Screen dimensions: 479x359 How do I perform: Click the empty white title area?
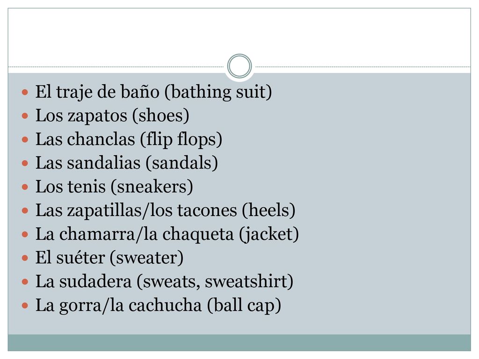coord(239,34)
